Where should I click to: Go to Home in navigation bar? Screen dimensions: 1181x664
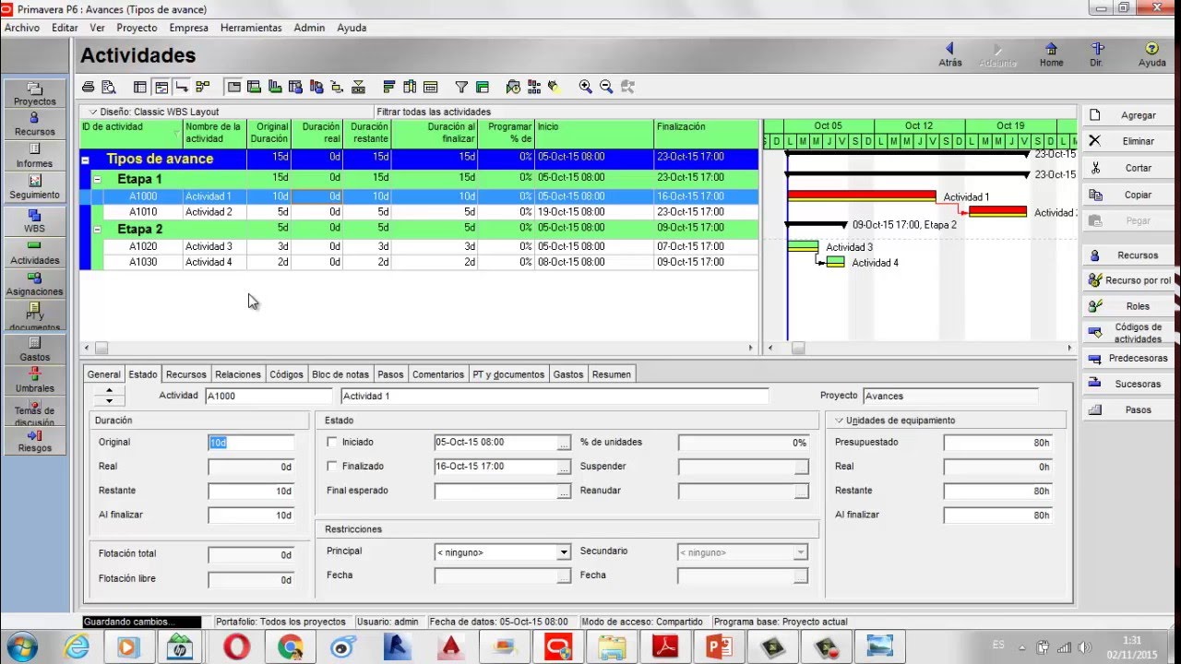(1051, 54)
